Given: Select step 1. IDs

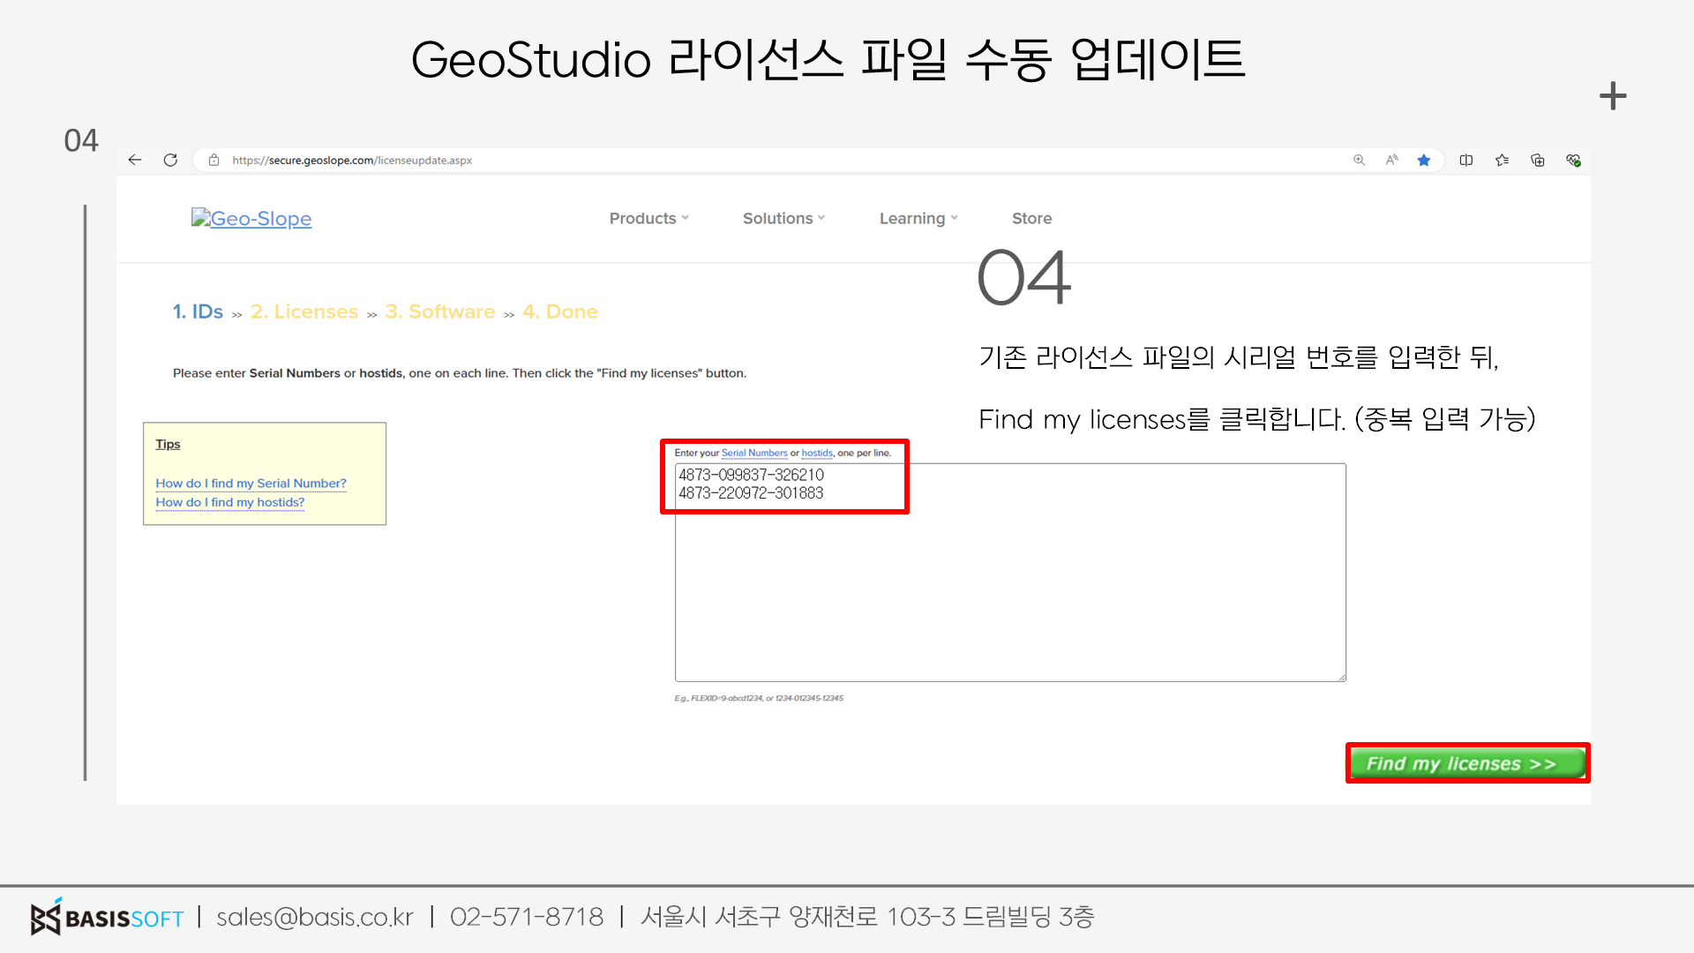Looking at the screenshot, I should pyautogui.click(x=198, y=311).
